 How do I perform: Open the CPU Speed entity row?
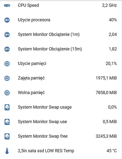click(61, 5)
